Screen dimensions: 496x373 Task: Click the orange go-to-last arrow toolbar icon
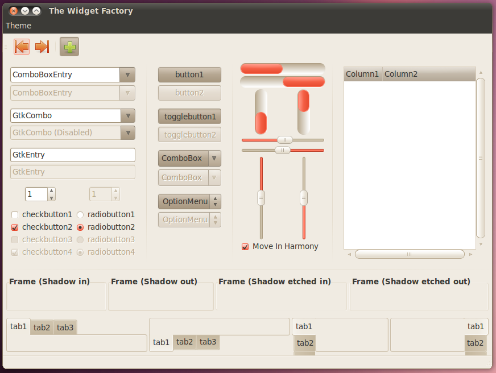[42, 47]
